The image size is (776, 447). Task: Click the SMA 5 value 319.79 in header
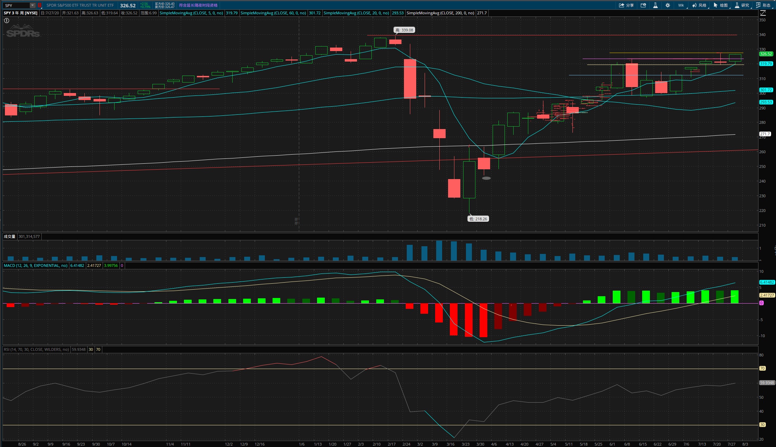(232, 13)
